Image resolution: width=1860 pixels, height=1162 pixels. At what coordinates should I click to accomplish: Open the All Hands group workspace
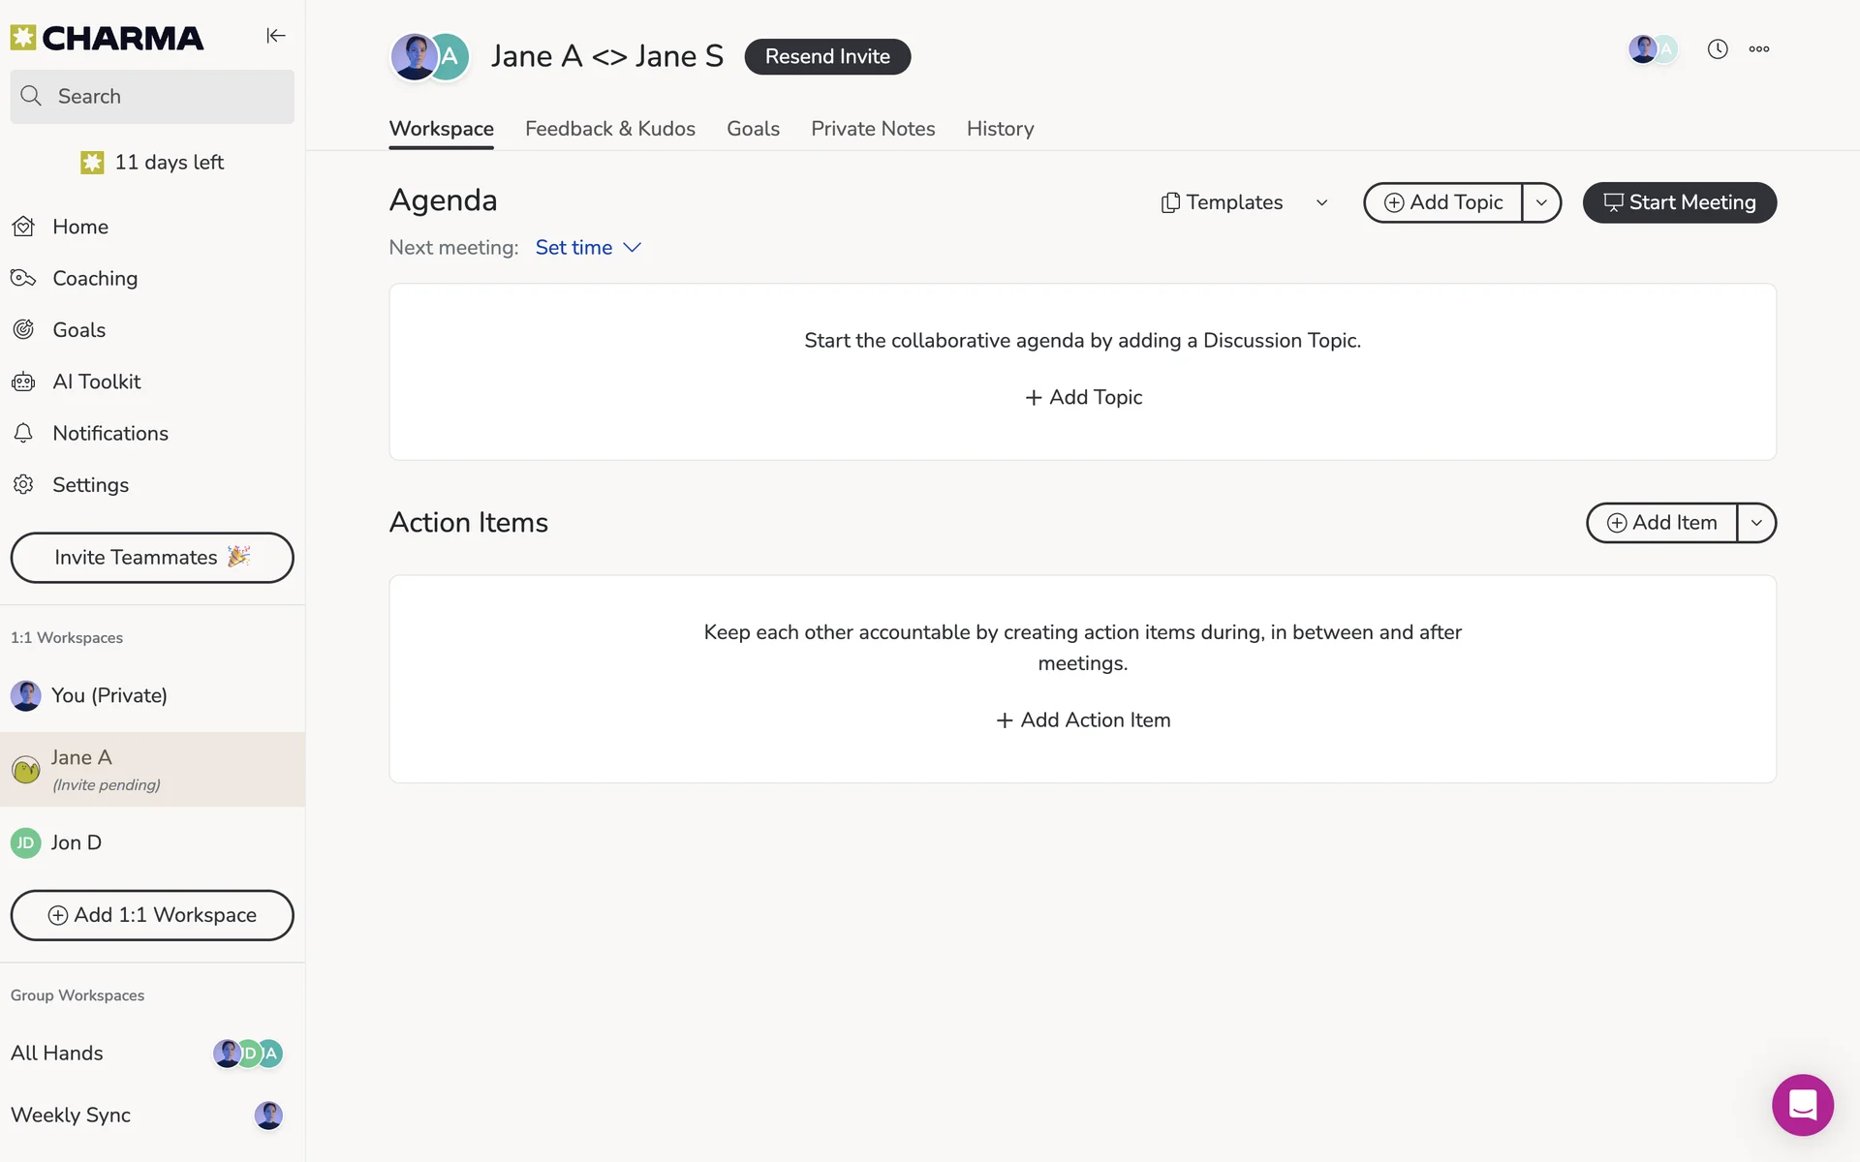point(57,1053)
